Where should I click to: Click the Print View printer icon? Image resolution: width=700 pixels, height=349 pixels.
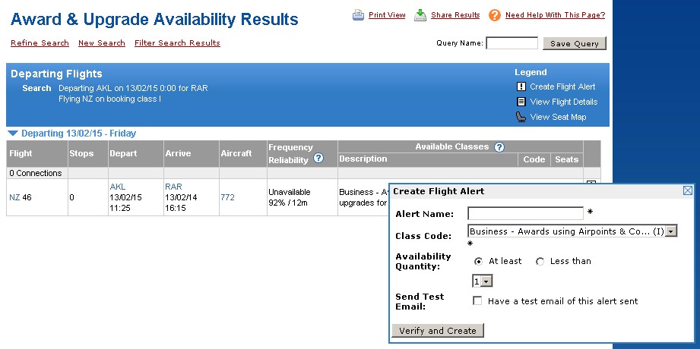(359, 15)
